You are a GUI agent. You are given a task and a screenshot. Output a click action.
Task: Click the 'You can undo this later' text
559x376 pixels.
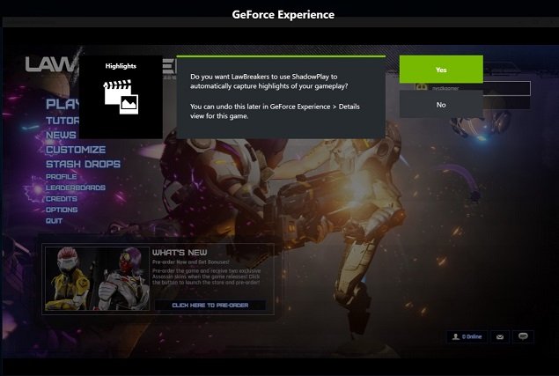[x=275, y=111]
